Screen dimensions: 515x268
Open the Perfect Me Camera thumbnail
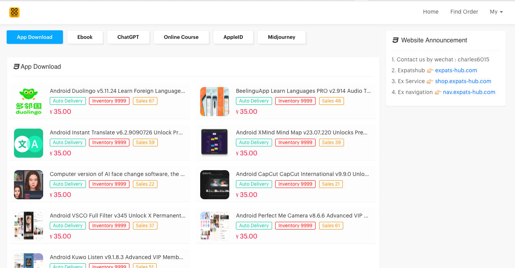tap(215, 226)
